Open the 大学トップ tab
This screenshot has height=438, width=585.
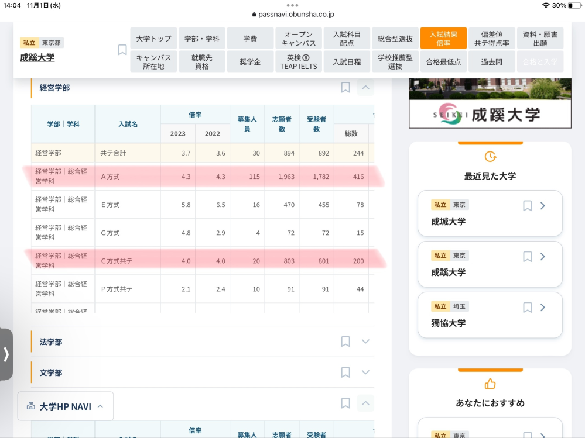coord(153,39)
